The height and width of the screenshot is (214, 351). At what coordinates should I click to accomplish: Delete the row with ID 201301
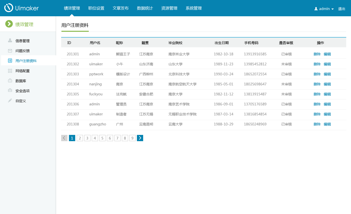[317, 54]
